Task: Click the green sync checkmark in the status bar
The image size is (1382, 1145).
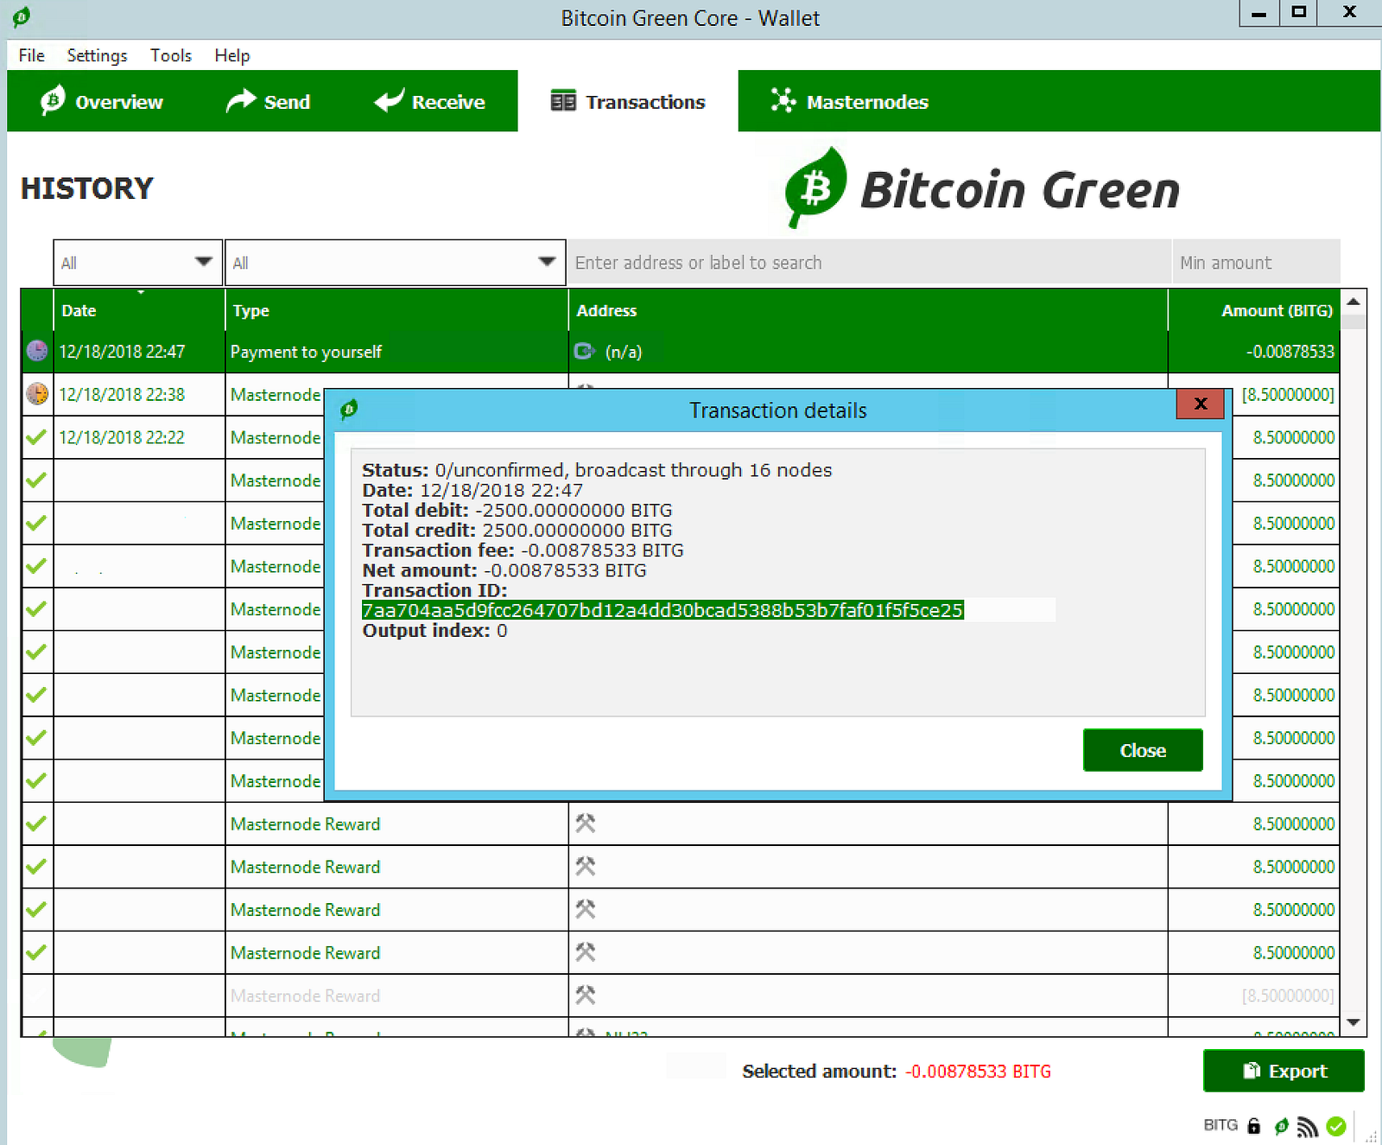Action: pos(1336,1126)
